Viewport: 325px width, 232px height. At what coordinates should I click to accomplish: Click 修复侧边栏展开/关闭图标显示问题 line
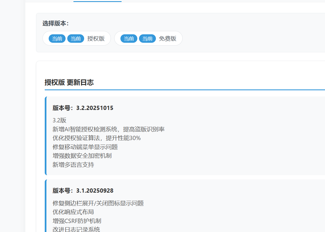pos(98,203)
